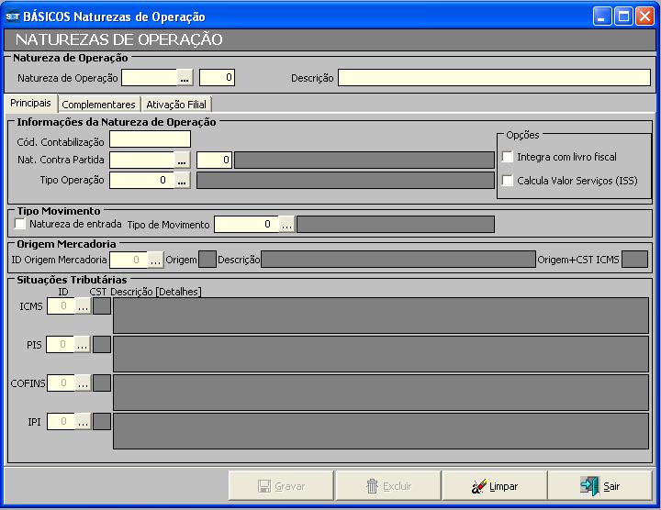Open the PIS ID lookup ellipsis

[x=83, y=344]
